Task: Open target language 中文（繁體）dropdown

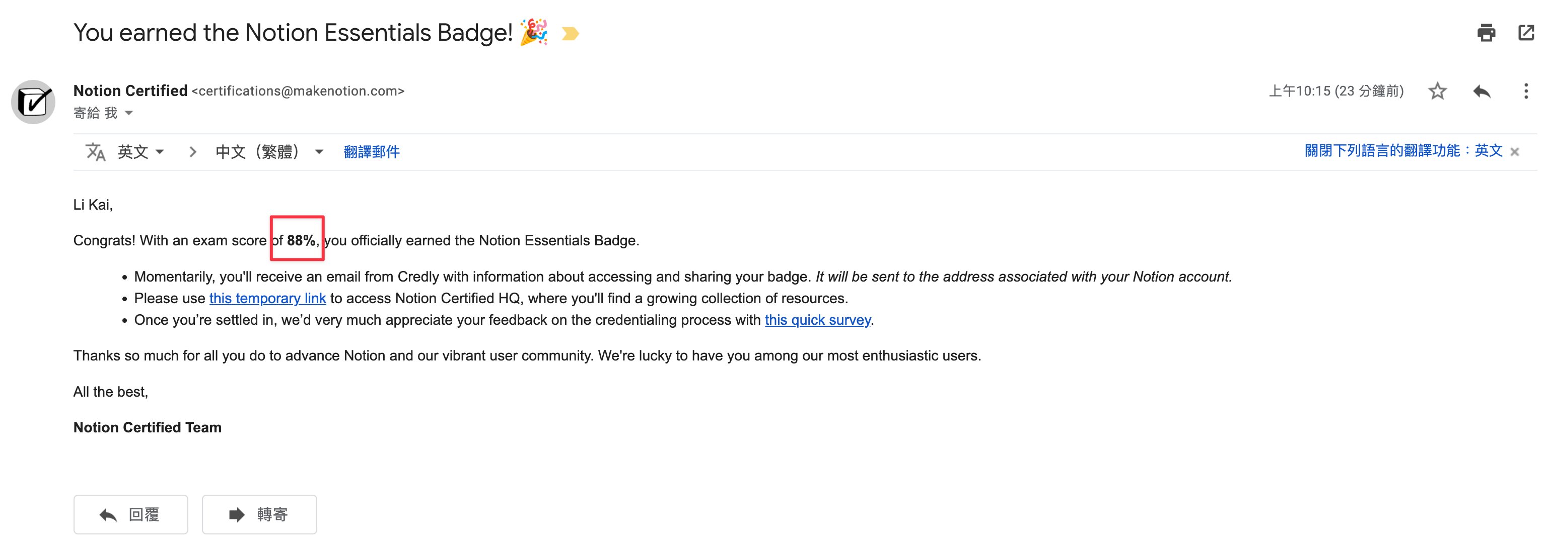Action: click(x=269, y=152)
